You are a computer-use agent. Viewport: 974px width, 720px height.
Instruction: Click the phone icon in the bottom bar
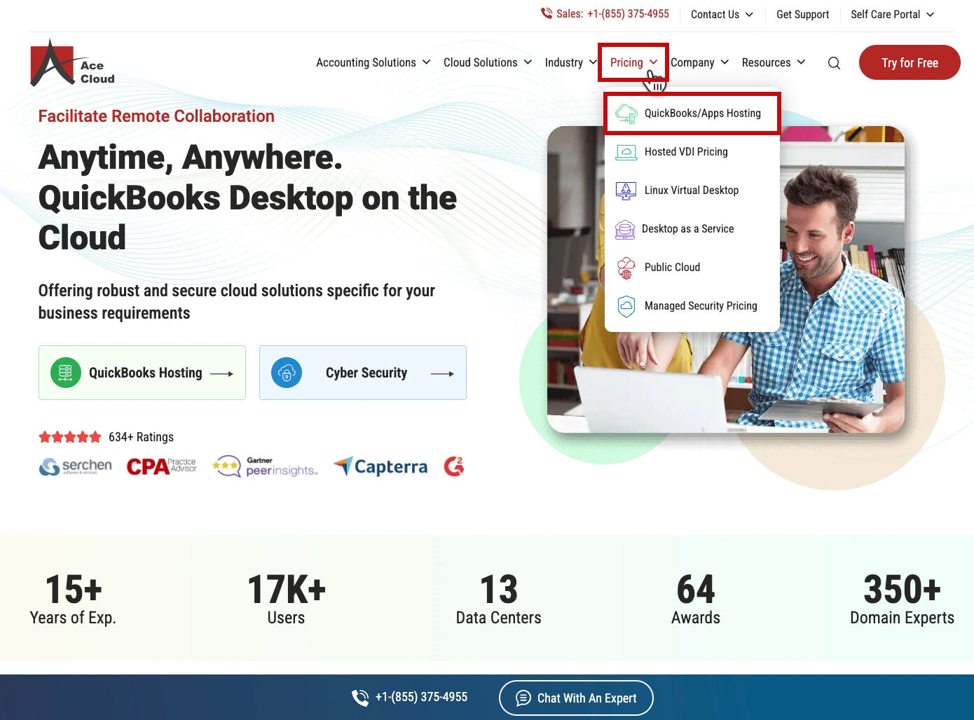(360, 697)
